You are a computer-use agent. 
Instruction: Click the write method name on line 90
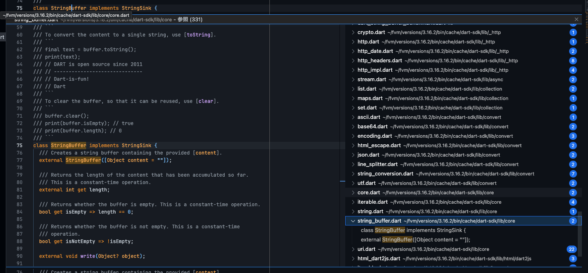88,256
